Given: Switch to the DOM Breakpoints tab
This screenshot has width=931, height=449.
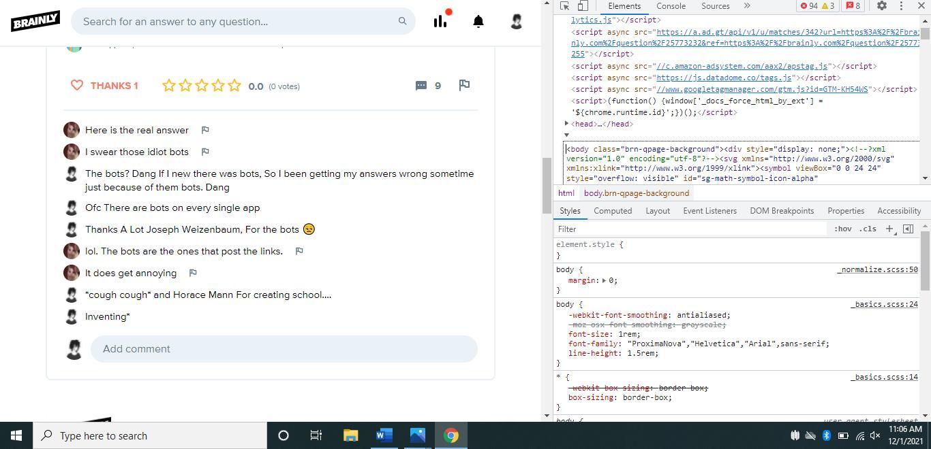Looking at the screenshot, I should coord(782,211).
